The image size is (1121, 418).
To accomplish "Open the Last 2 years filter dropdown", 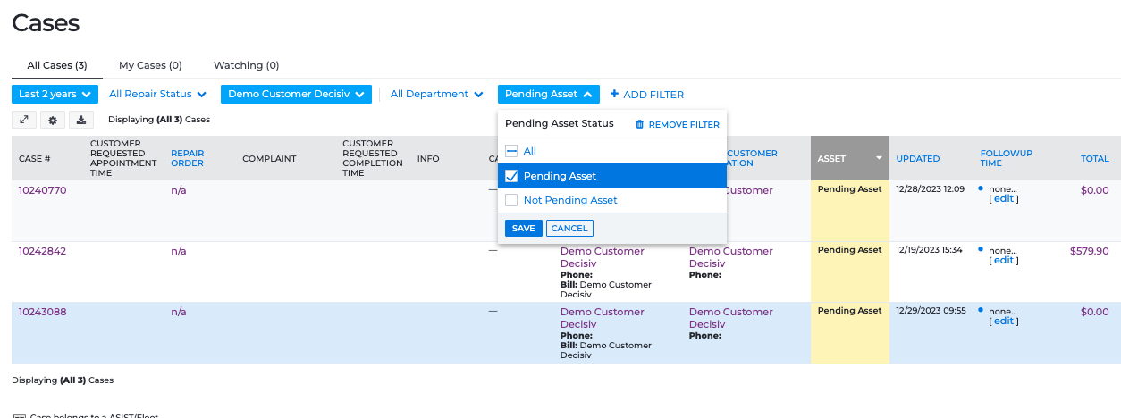I will [x=55, y=94].
